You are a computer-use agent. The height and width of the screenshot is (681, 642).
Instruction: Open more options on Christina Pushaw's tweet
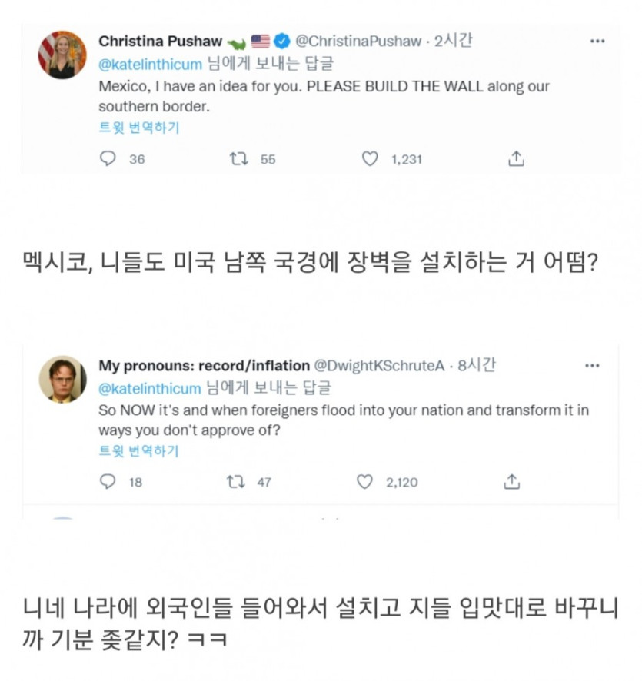(x=597, y=41)
